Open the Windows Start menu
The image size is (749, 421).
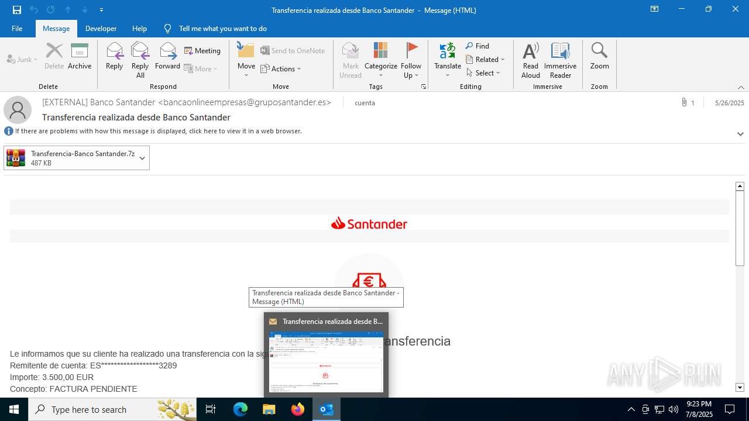coord(14,409)
